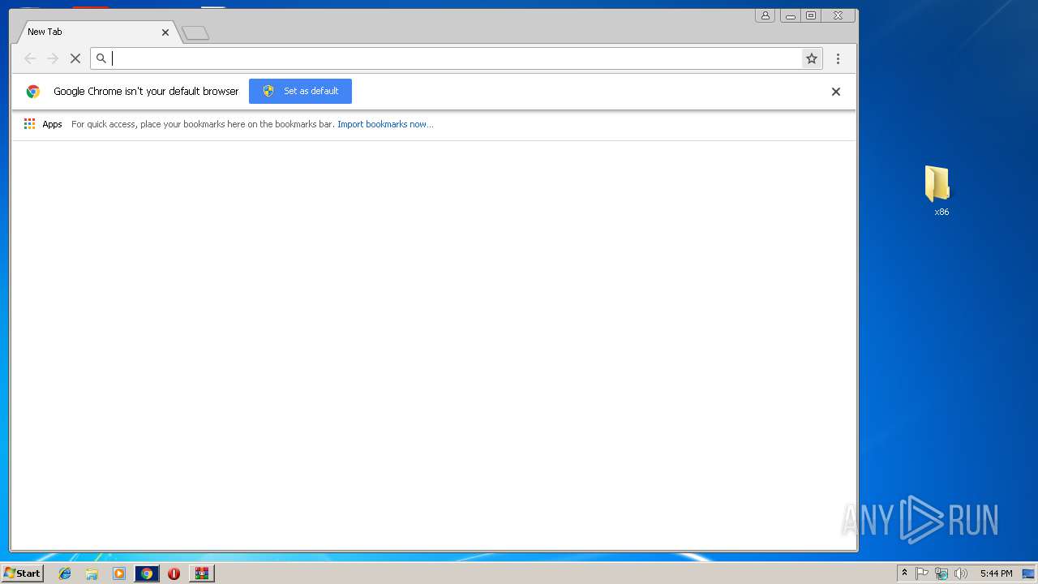Click Set as default button
The image size is (1038, 584).
coord(300,91)
